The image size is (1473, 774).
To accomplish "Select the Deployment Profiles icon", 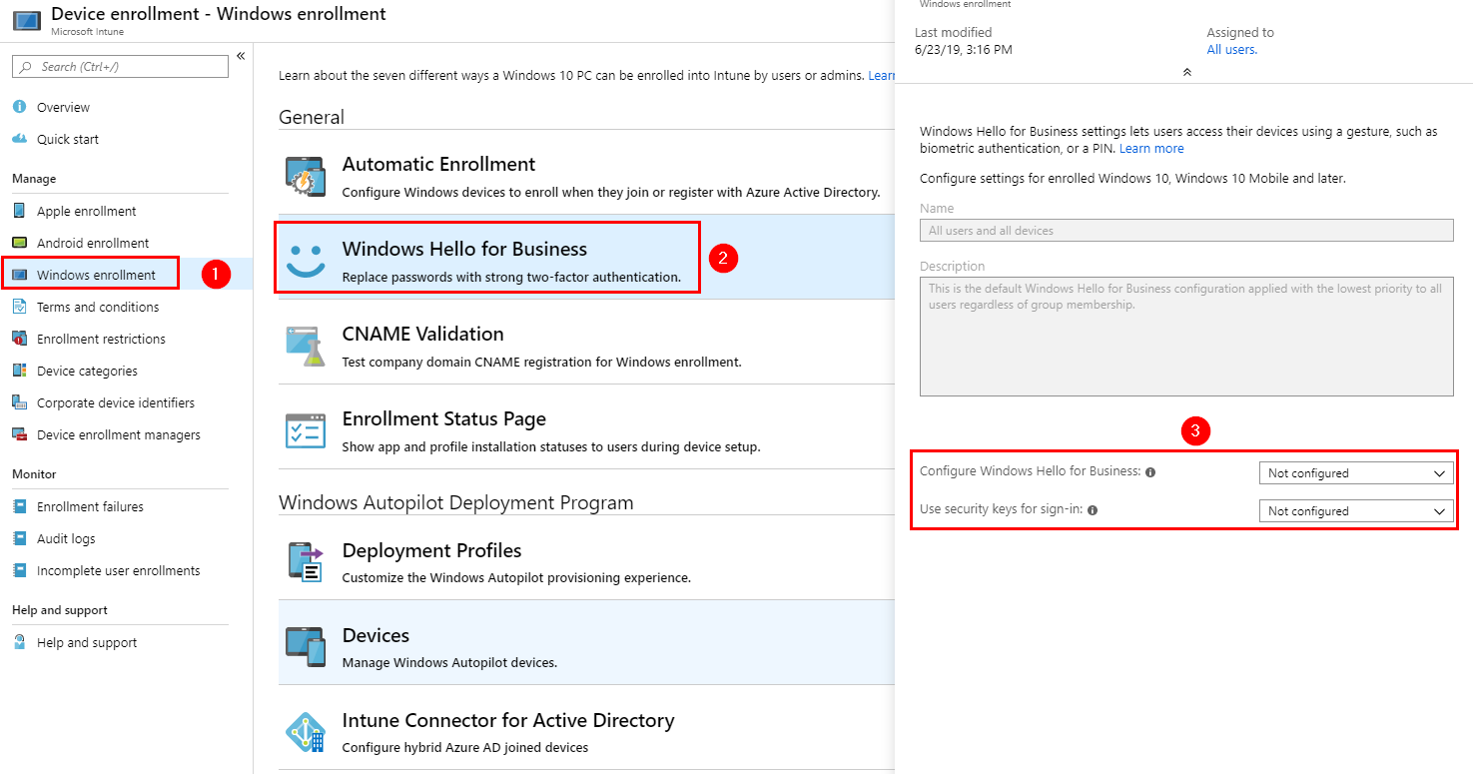I will click(306, 561).
